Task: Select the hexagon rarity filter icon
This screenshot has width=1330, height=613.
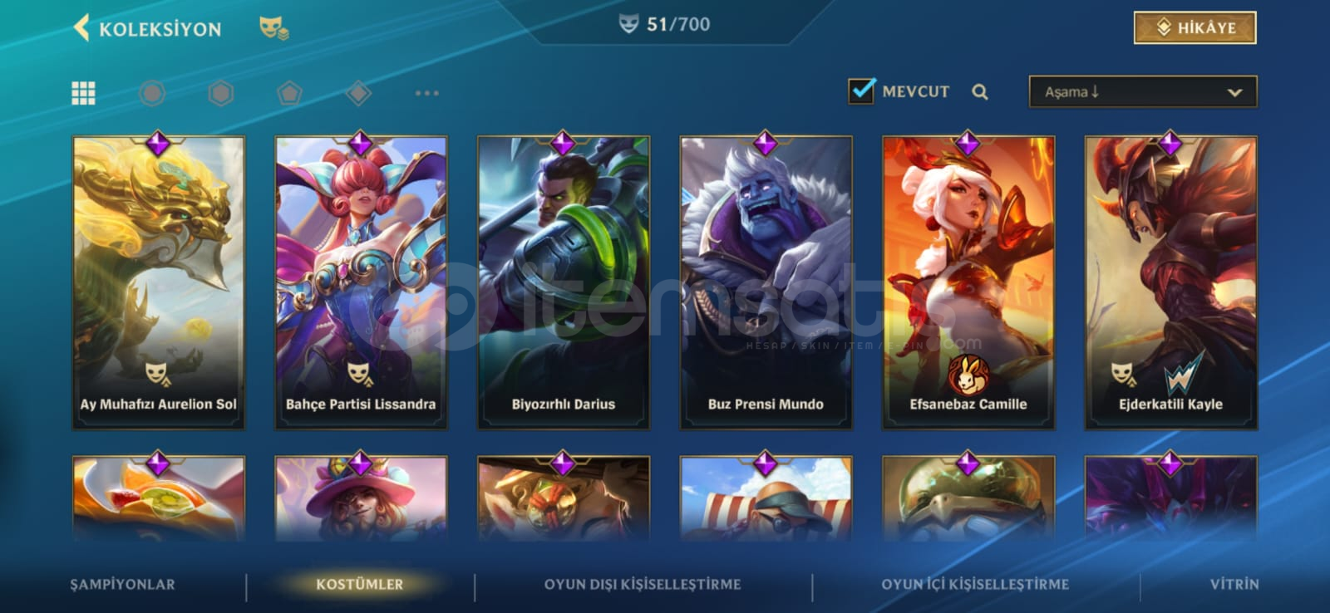Action: (x=220, y=93)
